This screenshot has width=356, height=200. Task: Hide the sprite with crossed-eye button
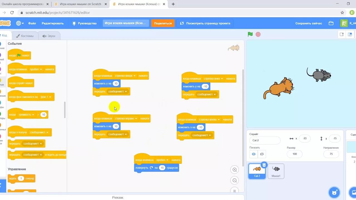262,154
